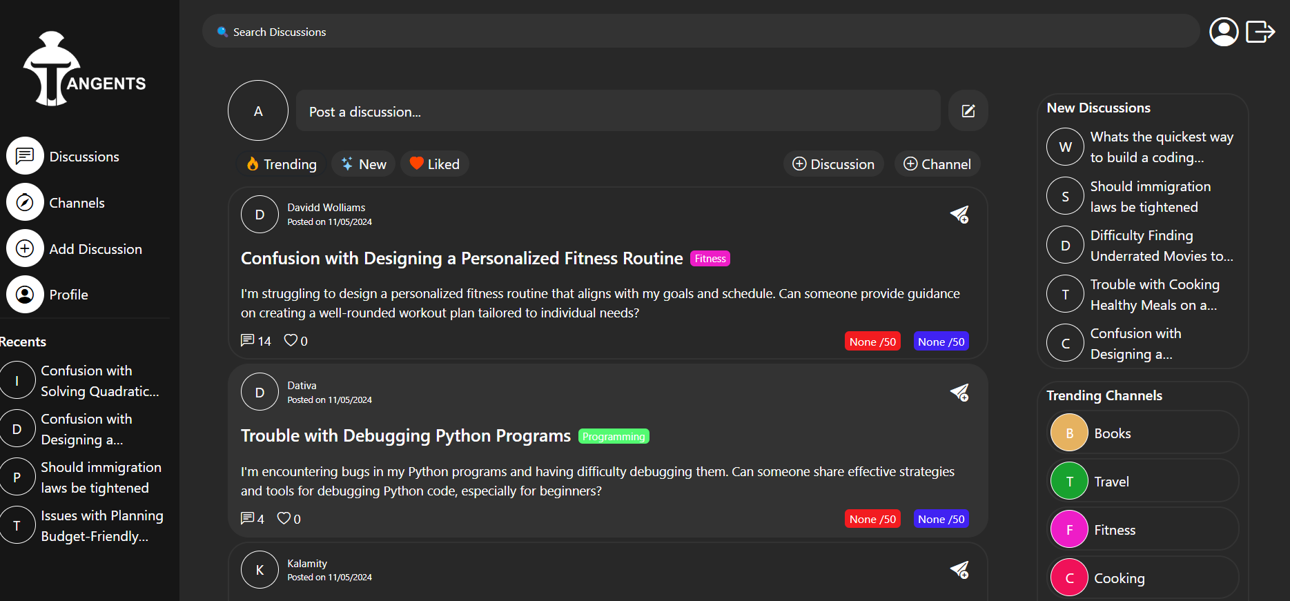
Task: Click the Discussions chat-bubble icon
Action: pos(25,156)
